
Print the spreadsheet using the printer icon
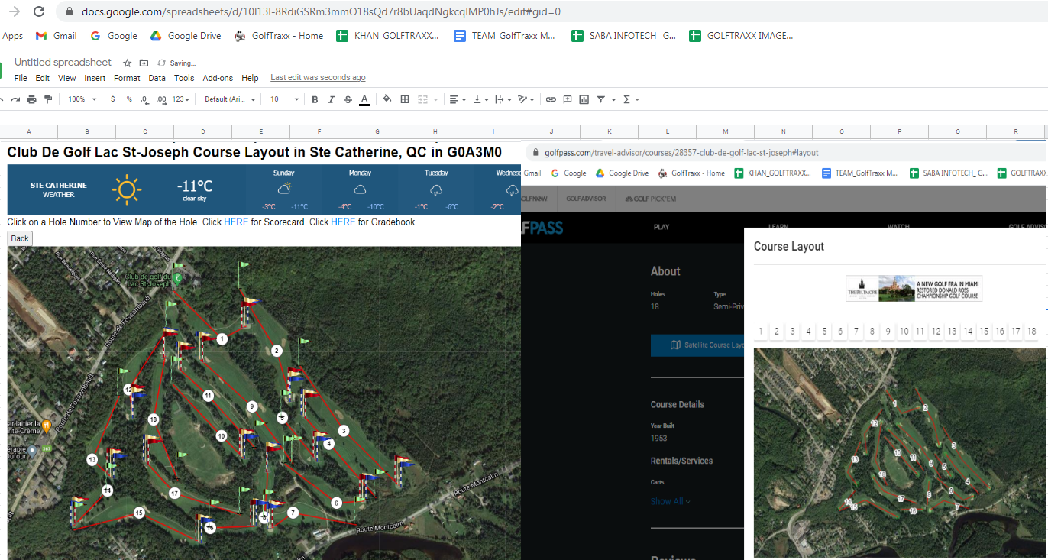[32, 99]
